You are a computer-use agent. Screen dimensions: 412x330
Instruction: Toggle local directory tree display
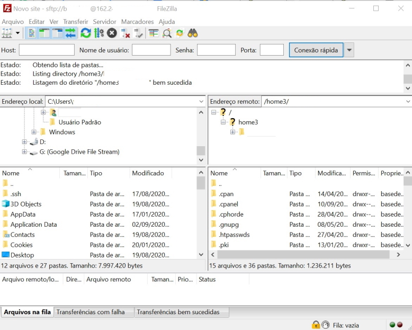[x=44, y=33]
